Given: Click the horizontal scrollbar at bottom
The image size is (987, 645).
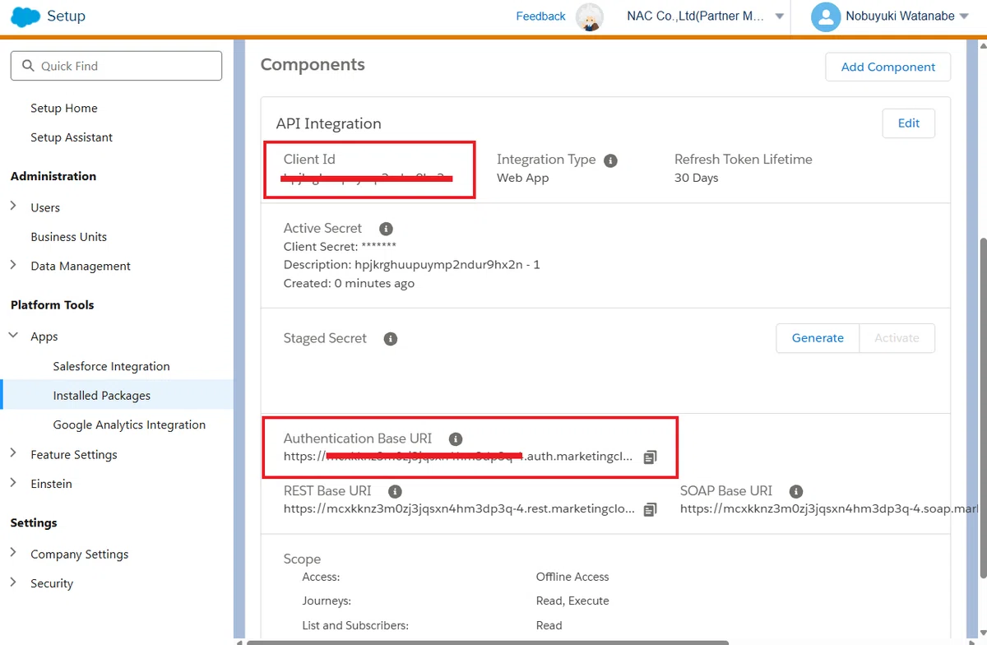Looking at the screenshot, I should pyautogui.click(x=488, y=643).
